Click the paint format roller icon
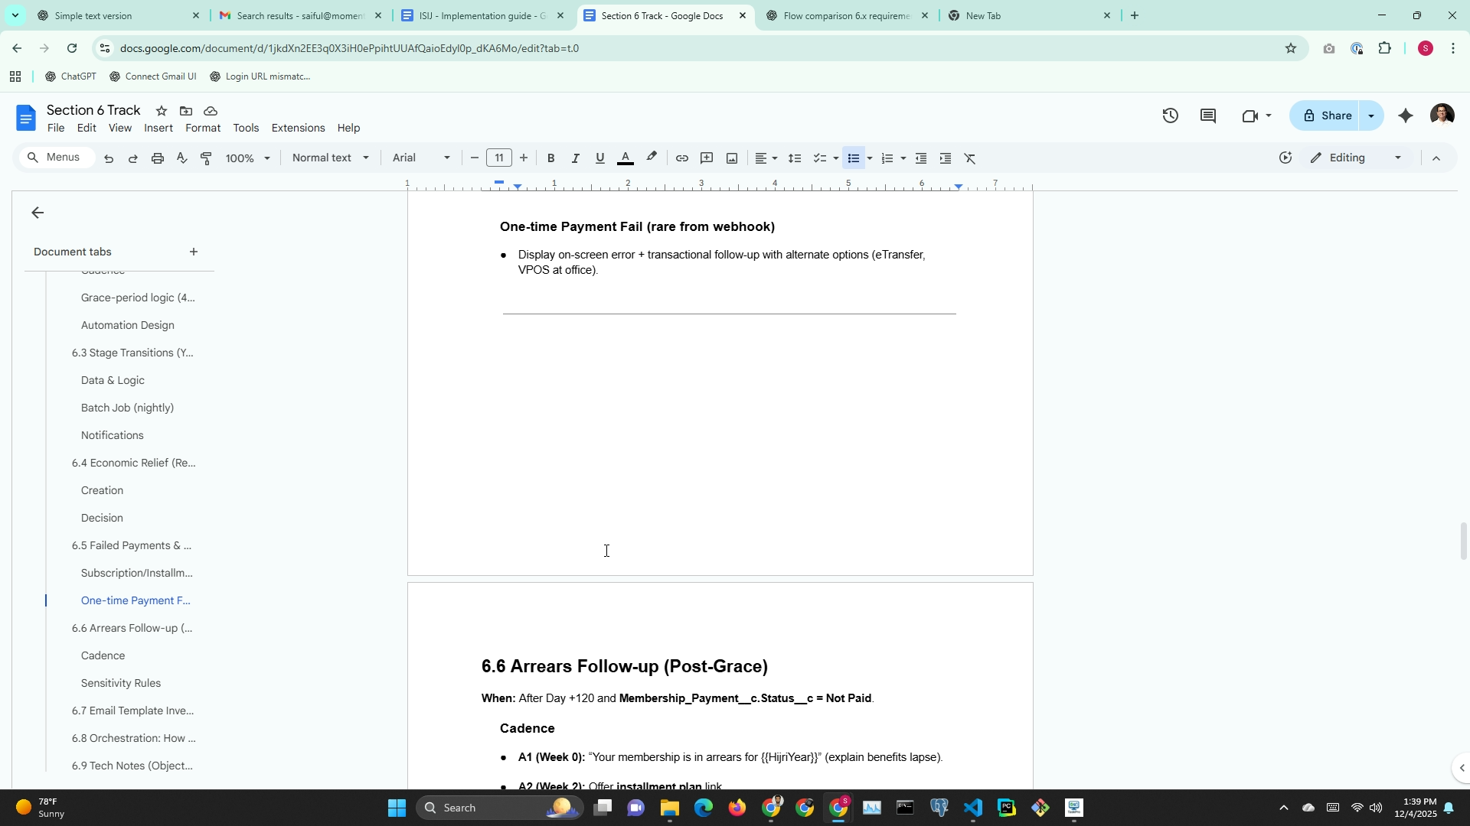 (x=206, y=158)
